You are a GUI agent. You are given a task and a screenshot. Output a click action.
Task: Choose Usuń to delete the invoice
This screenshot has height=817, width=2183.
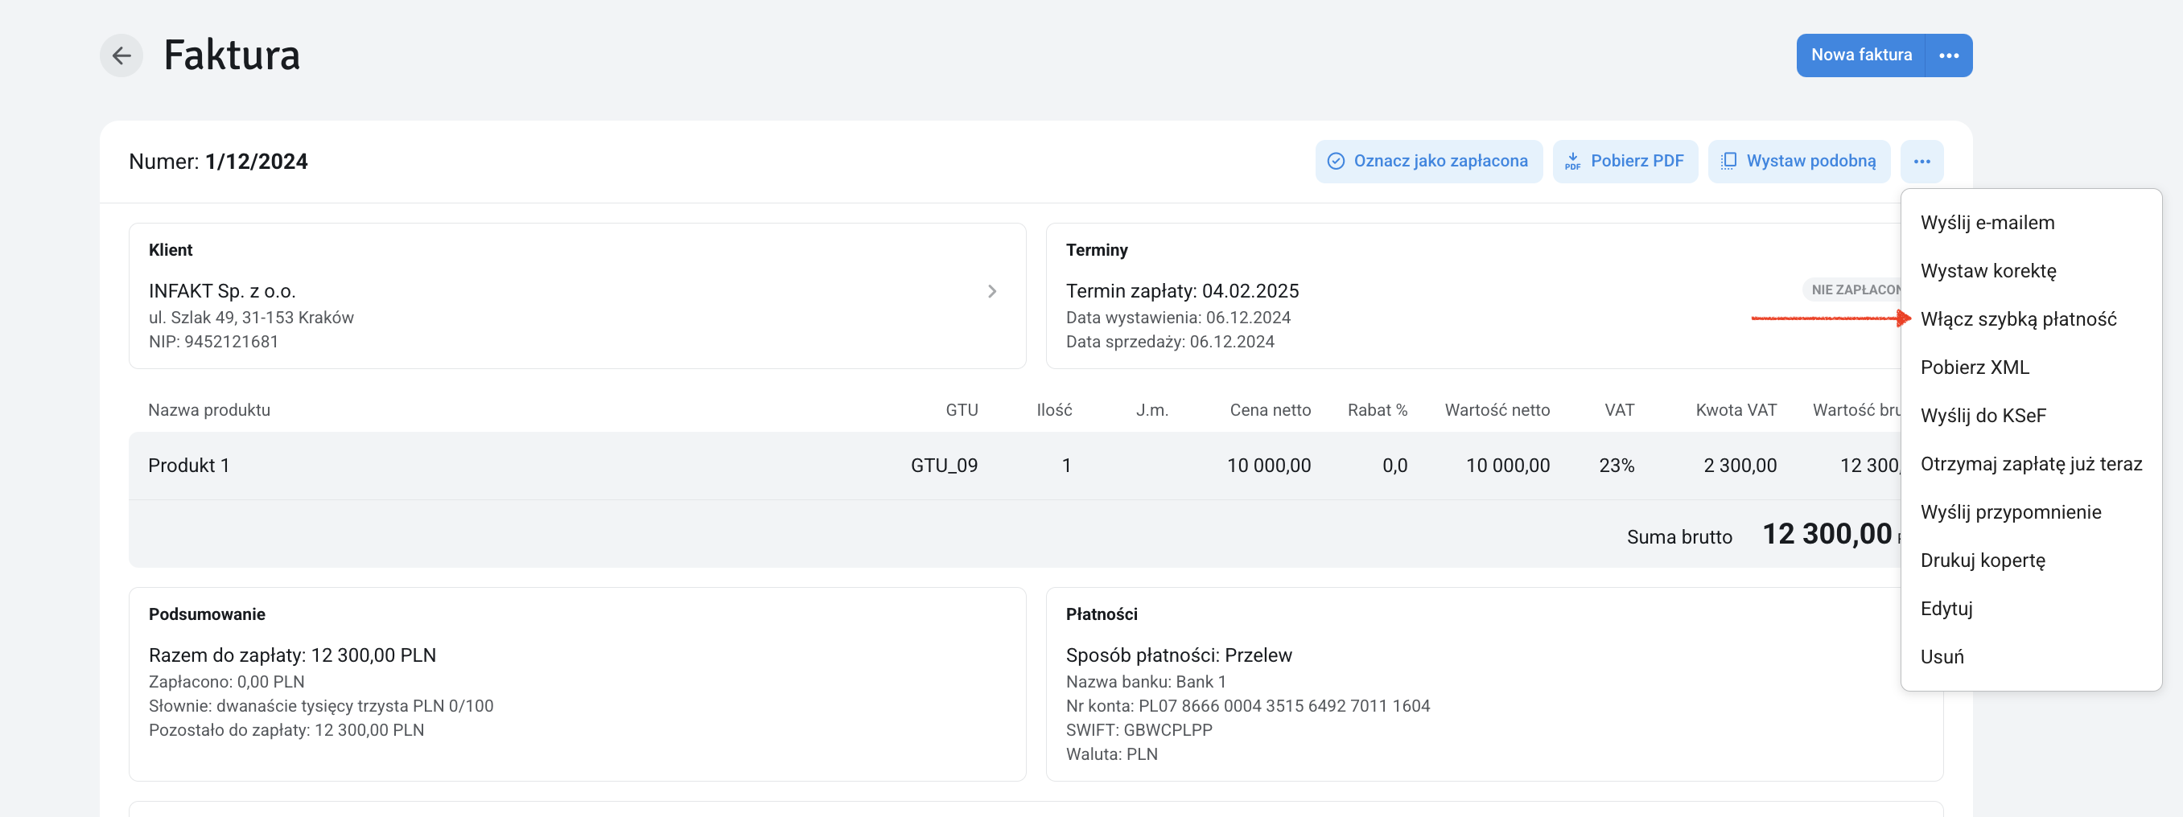click(2030, 657)
